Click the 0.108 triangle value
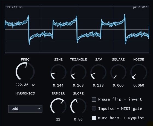The image size is (153, 126). tap(78, 85)
